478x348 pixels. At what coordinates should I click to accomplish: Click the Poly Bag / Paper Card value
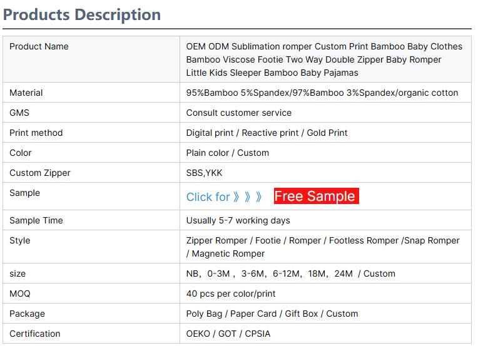tap(272, 314)
